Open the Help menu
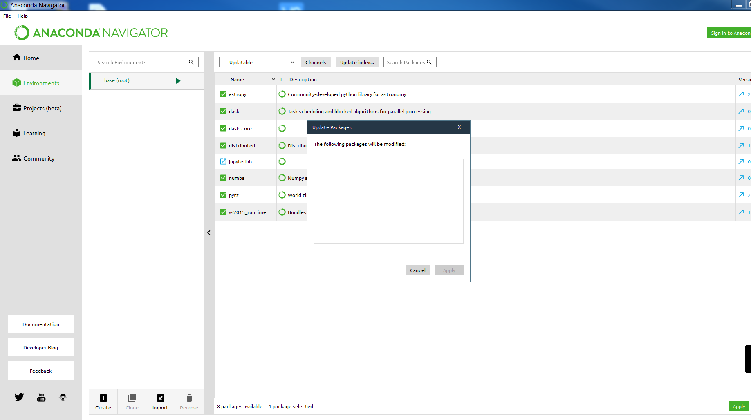 tap(22, 16)
